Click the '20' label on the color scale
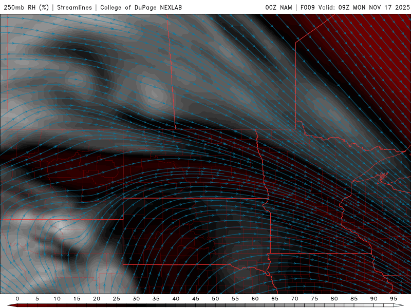Viewport: 411px width, 308px height. point(97,299)
